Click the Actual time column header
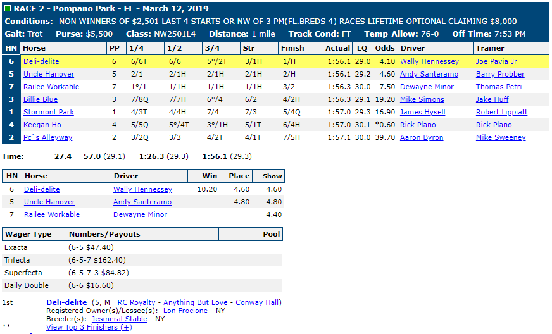The image size is (552, 334). pyautogui.click(x=337, y=48)
